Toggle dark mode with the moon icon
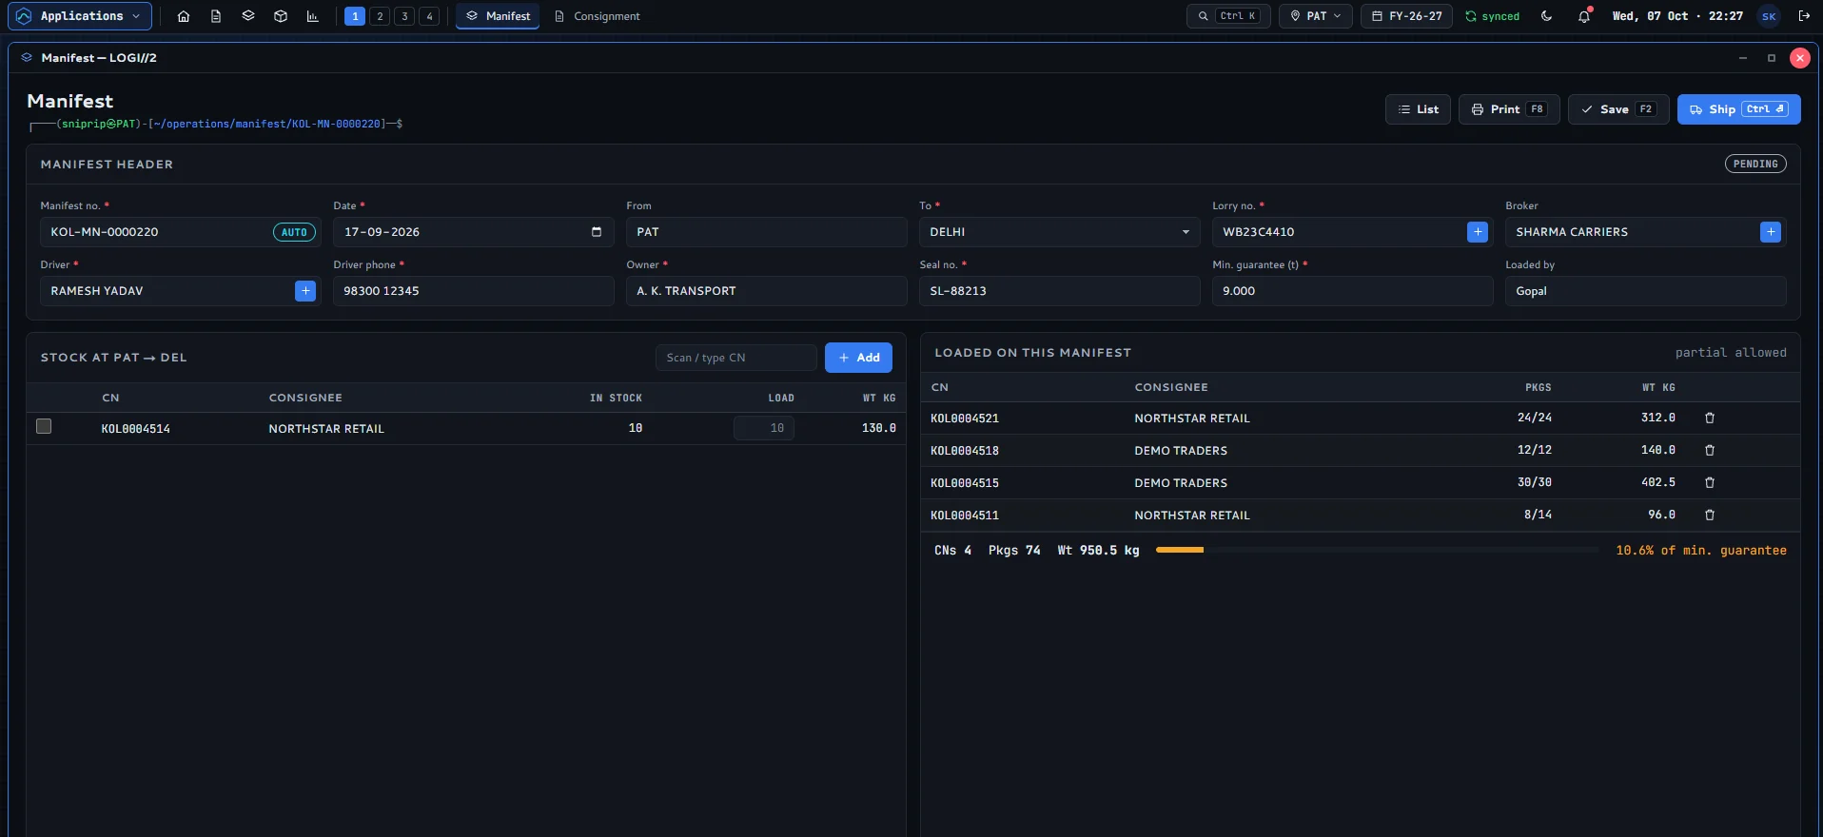 (1547, 16)
